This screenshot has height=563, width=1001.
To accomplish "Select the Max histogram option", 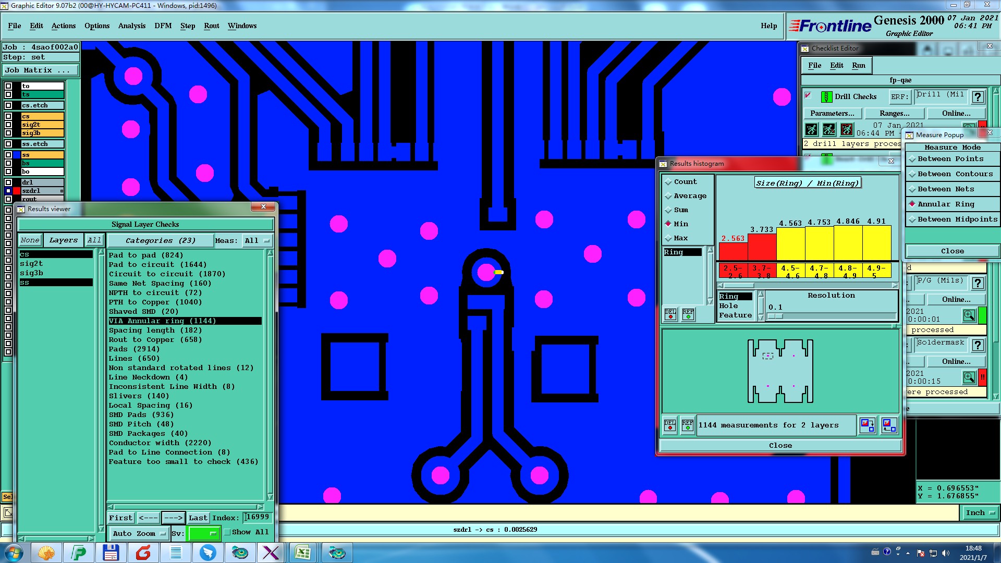I will click(x=668, y=238).
